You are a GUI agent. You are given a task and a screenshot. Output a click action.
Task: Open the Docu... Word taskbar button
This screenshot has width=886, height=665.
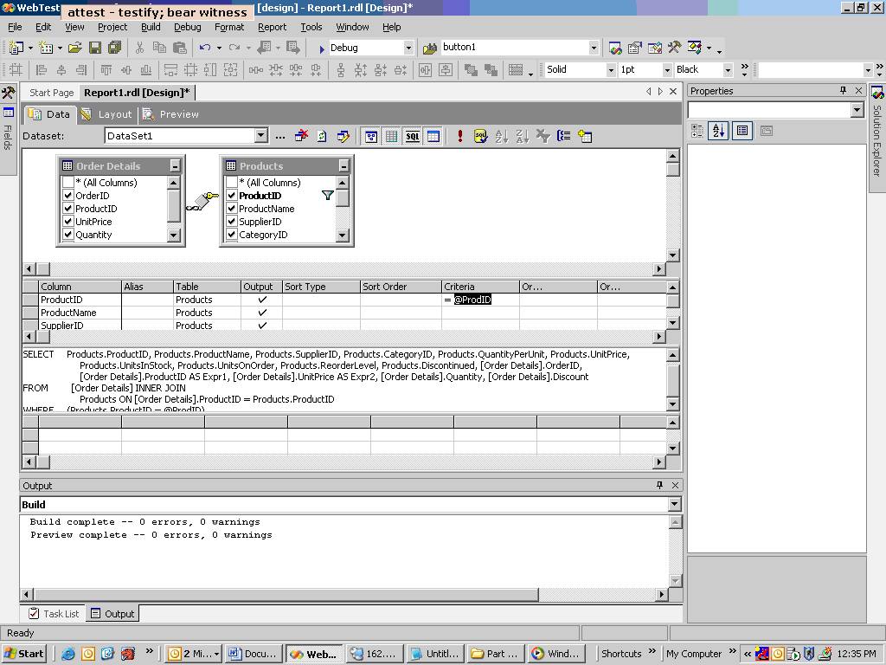click(x=253, y=654)
